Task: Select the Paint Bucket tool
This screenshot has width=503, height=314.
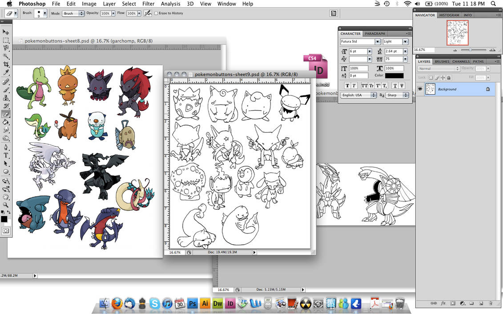Action: coord(6,122)
